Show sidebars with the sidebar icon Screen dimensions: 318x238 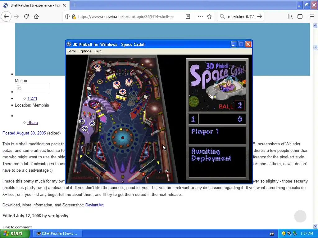point(300,16)
